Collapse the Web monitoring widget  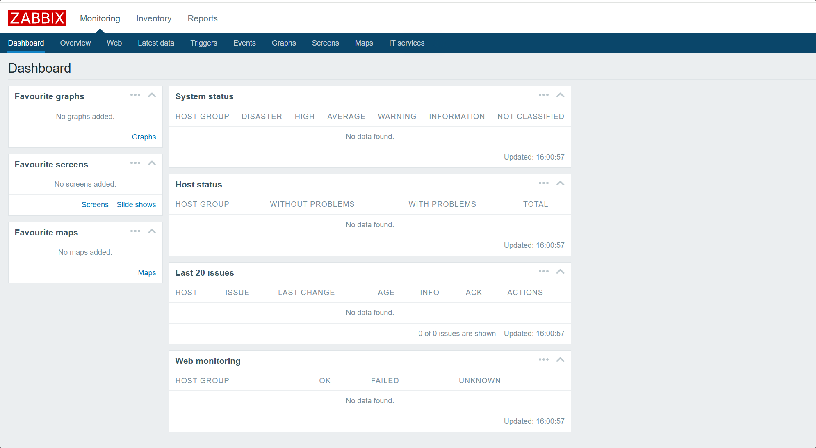click(561, 360)
